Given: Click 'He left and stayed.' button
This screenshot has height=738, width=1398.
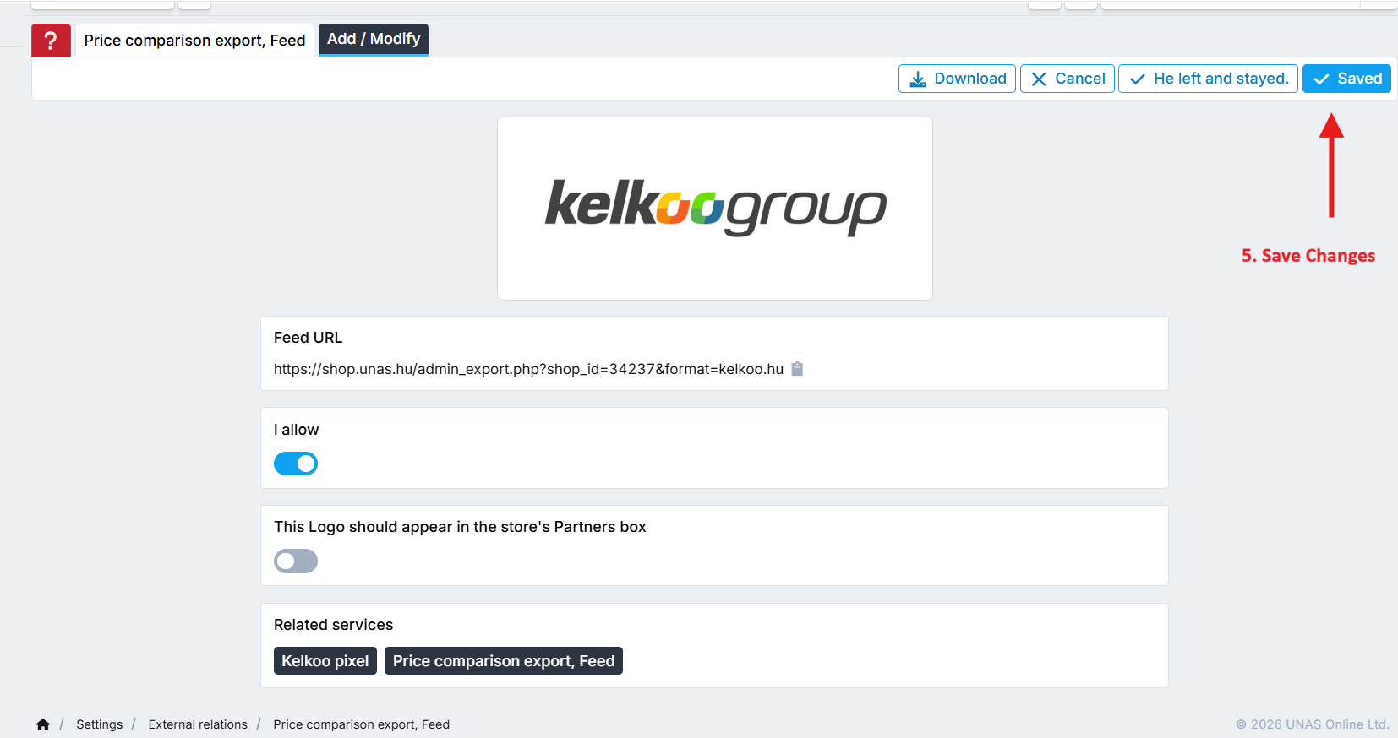Looking at the screenshot, I should (1208, 79).
